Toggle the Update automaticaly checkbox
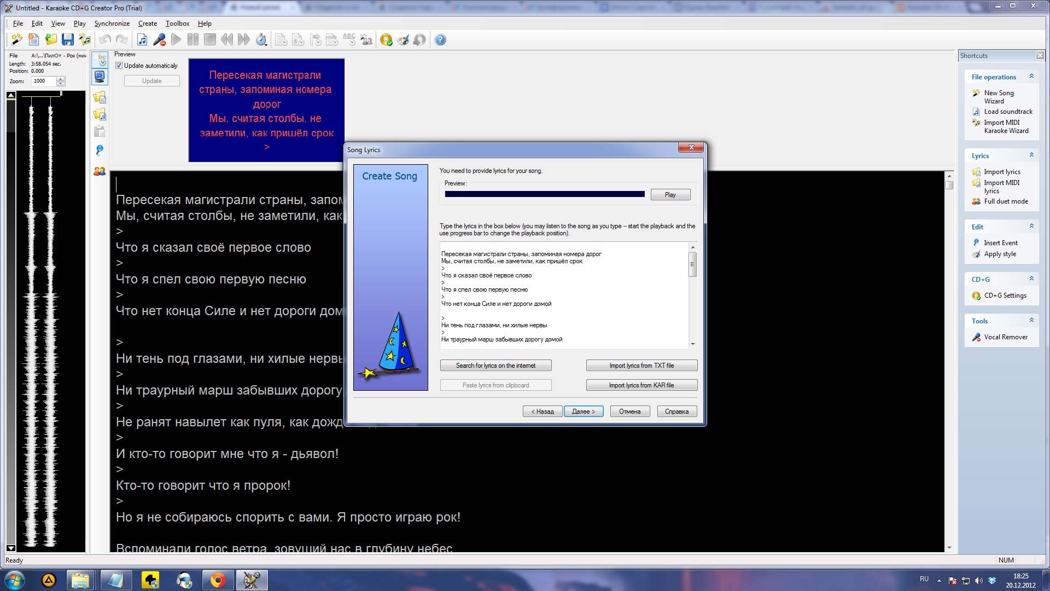 [119, 66]
